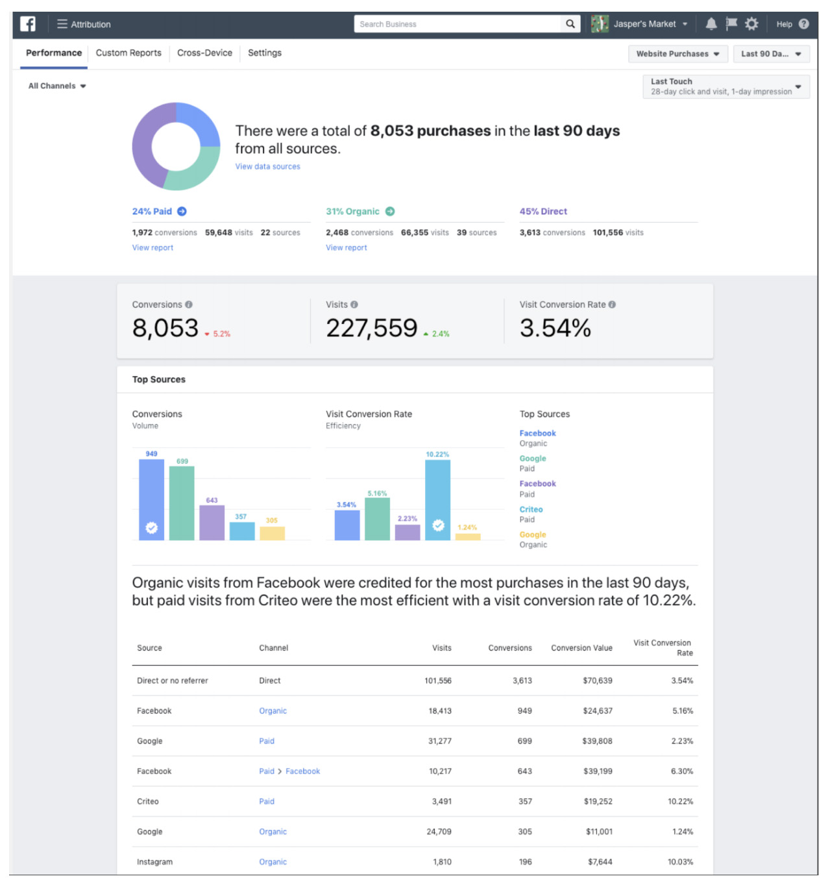Click the Search Business input field

[x=458, y=24]
